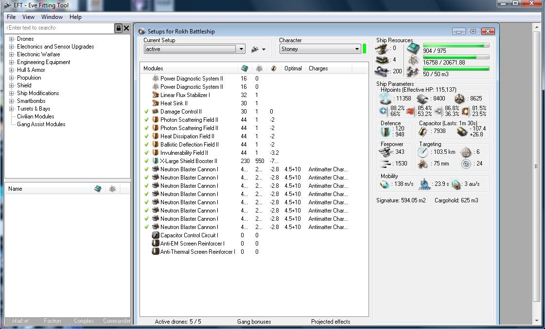Toggle the Heat Dissipation Field II checkmark
Viewport: 545px width, 329px height.
pos(146,136)
